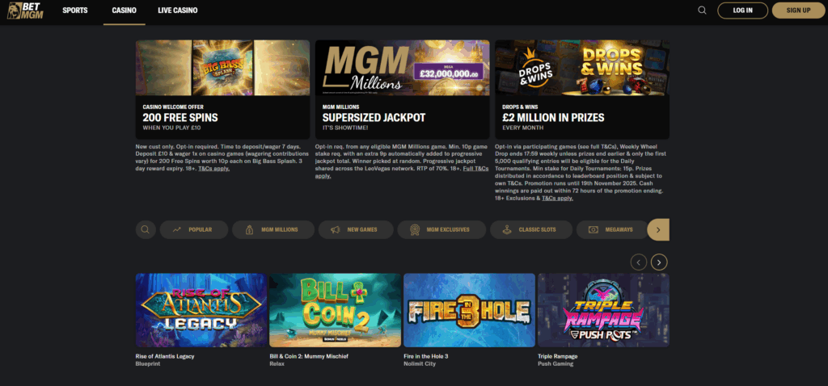Screen dimensions: 828x386
Task: Open the Fire in the Hole 3 thumbnail
Action: click(469, 310)
